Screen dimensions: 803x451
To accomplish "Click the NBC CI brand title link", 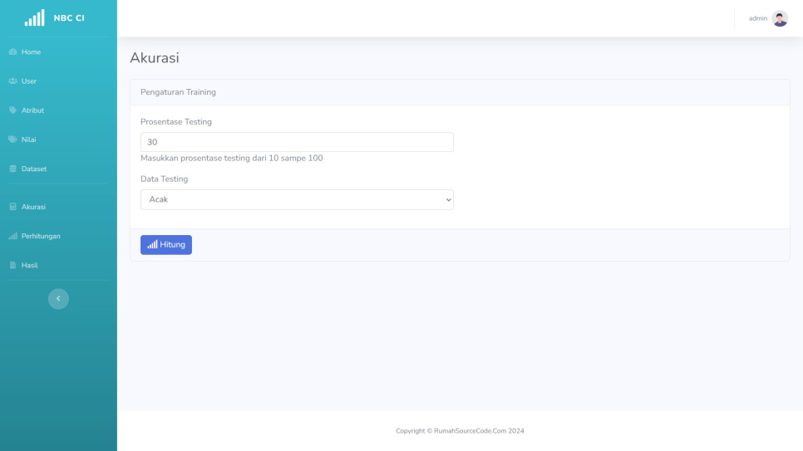I will tap(69, 18).
